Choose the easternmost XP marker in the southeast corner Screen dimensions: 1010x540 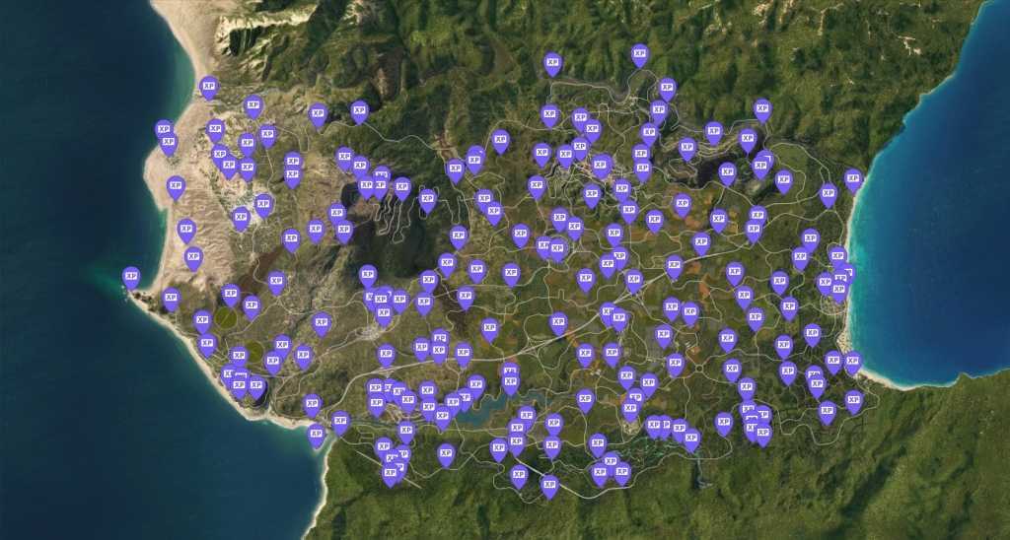(x=853, y=400)
